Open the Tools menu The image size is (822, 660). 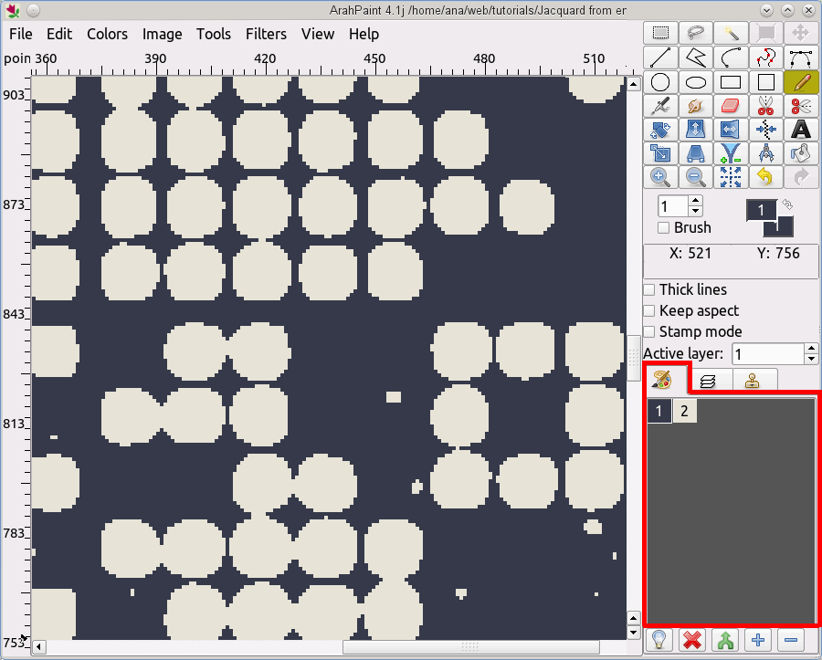(214, 34)
